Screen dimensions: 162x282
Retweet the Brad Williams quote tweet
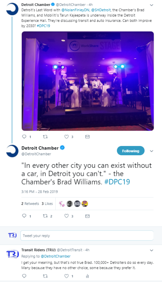45,216
